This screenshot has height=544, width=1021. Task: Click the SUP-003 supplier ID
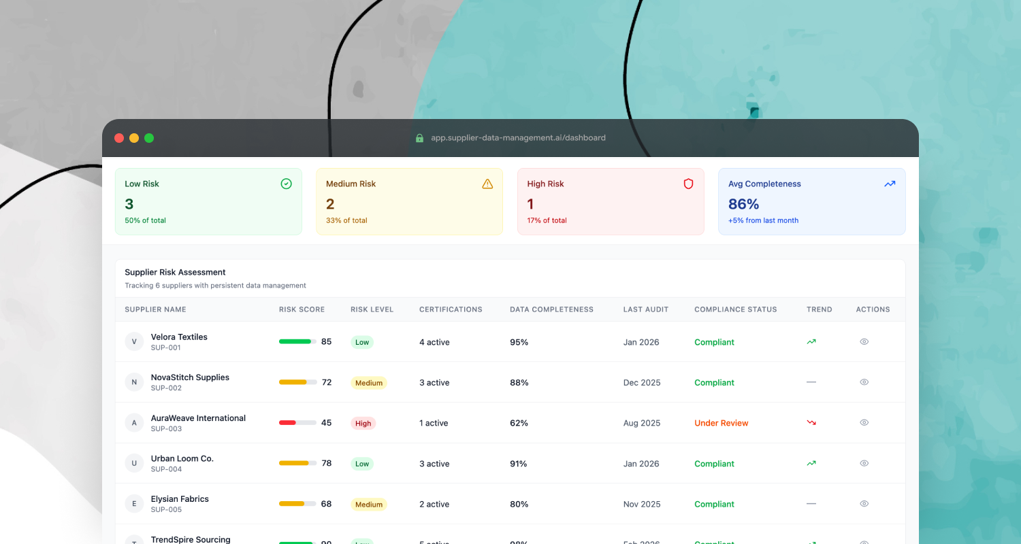click(167, 429)
